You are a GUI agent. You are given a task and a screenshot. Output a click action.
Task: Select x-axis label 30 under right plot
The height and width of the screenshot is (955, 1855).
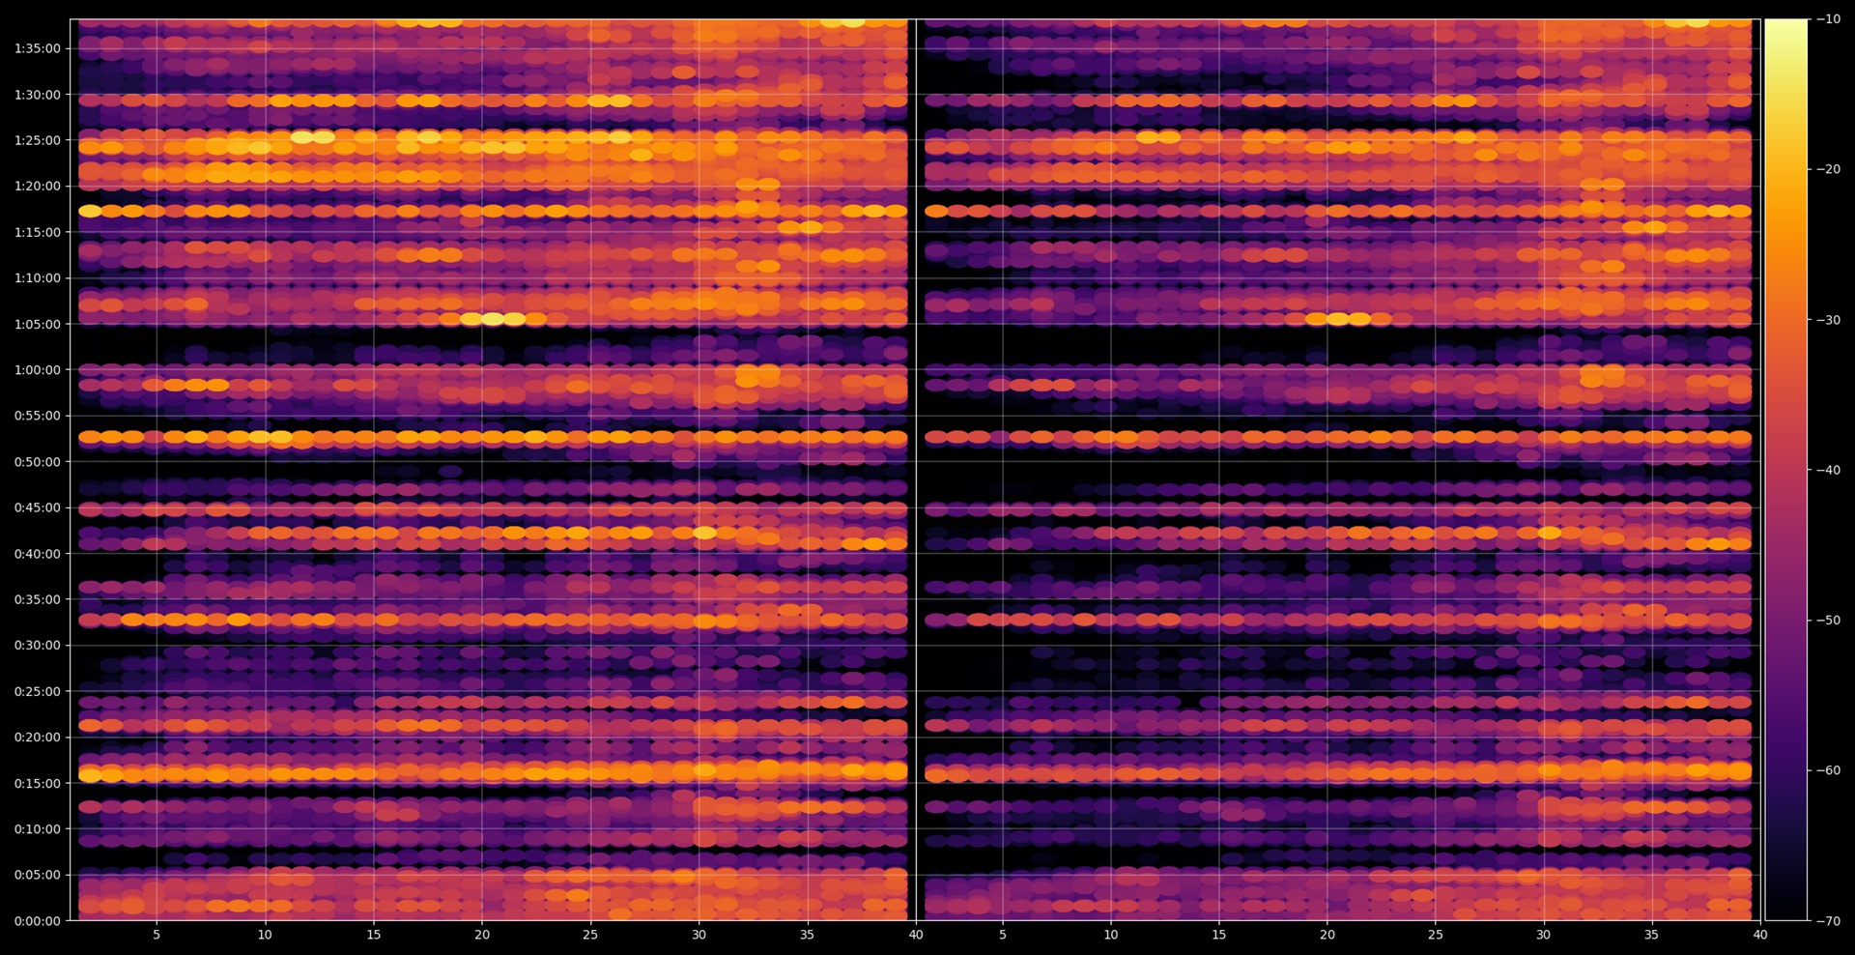(1544, 935)
